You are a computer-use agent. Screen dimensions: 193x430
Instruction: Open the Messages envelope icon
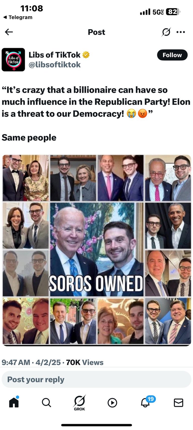click(178, 403)
